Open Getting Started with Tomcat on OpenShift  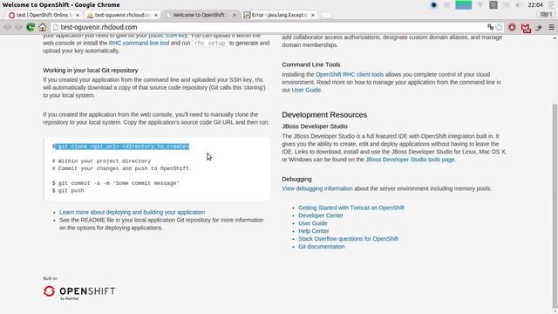coord(351,208)
